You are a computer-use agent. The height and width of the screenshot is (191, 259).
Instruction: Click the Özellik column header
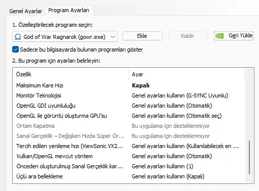pos(71,74)
